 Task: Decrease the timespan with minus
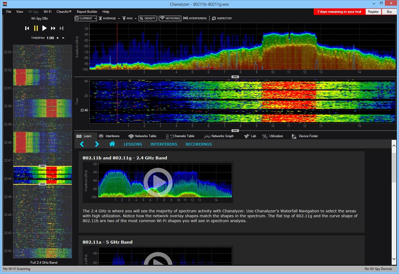[x=63, y=38]
